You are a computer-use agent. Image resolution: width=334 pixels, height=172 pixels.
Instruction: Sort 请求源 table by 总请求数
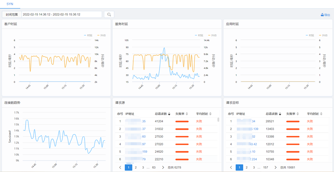point(169,114)
